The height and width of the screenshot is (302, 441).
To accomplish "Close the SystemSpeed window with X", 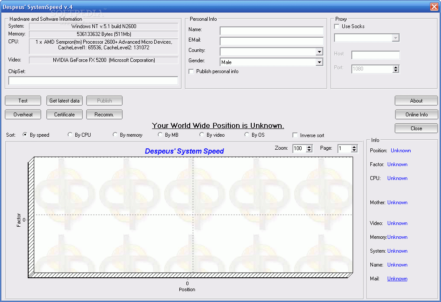I will point(434,6).
